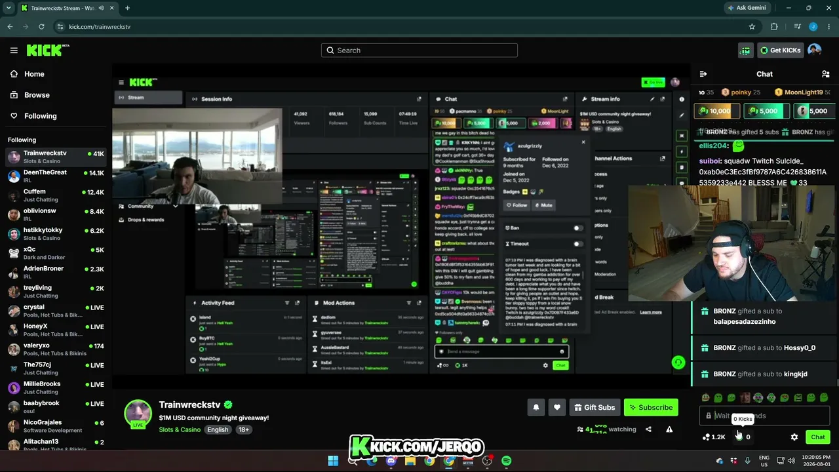839x472 pixels.
Task: Click the green Subscribe button
Action: point(651,407)
